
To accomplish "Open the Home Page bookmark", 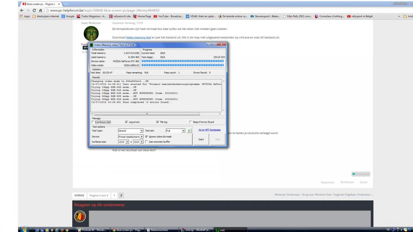I will 142,16.
